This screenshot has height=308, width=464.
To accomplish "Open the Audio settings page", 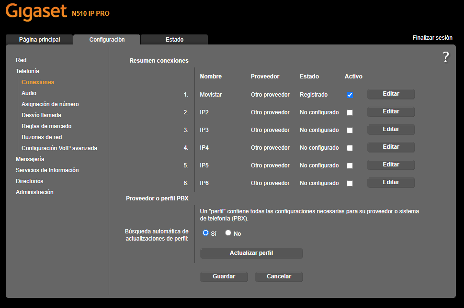I will (x=28, y=93).
